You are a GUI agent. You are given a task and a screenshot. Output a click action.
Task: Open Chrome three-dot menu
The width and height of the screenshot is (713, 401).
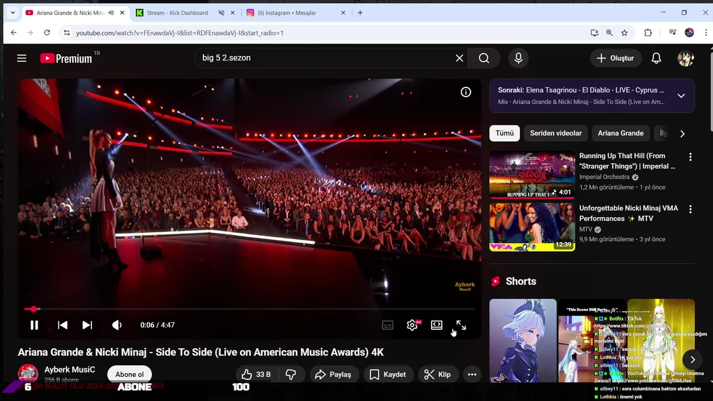[706, 33]
